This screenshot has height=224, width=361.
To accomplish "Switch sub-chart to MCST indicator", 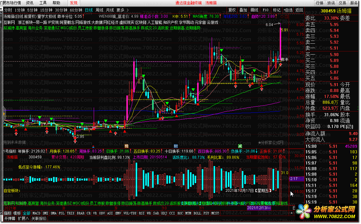I will click(215, 213).
